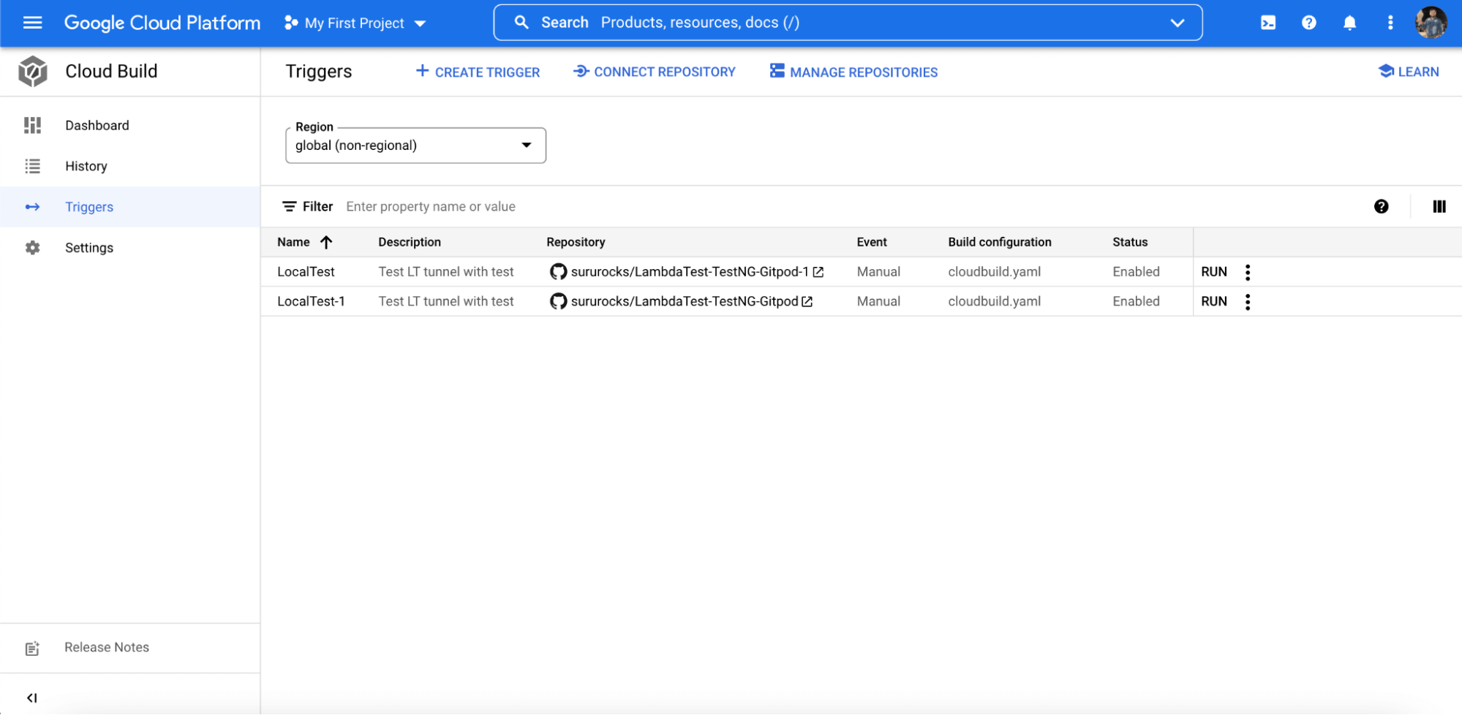Navigate to Triggers in the sidebar
1462x715 pixels.
pyautogui.click(x=88, y=206)
